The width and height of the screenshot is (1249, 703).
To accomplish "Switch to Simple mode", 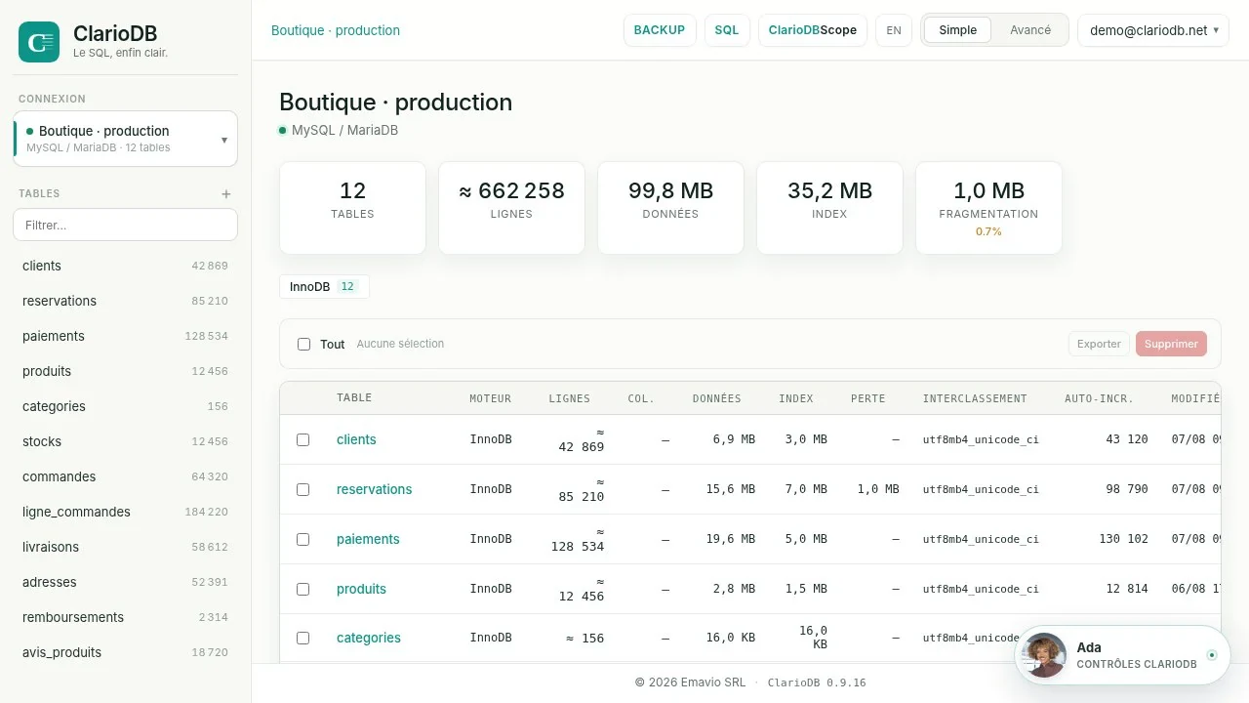I will [x=957, y=30].
